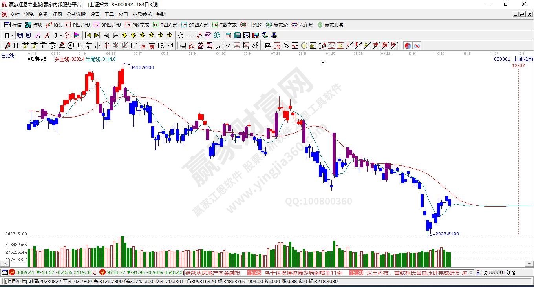Click the 赢家服务 dollar-sign button
Screen dimensions: 534x287
pos(330,25)
